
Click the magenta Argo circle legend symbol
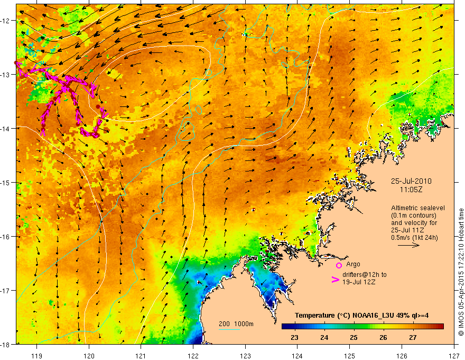coord(339,265)
